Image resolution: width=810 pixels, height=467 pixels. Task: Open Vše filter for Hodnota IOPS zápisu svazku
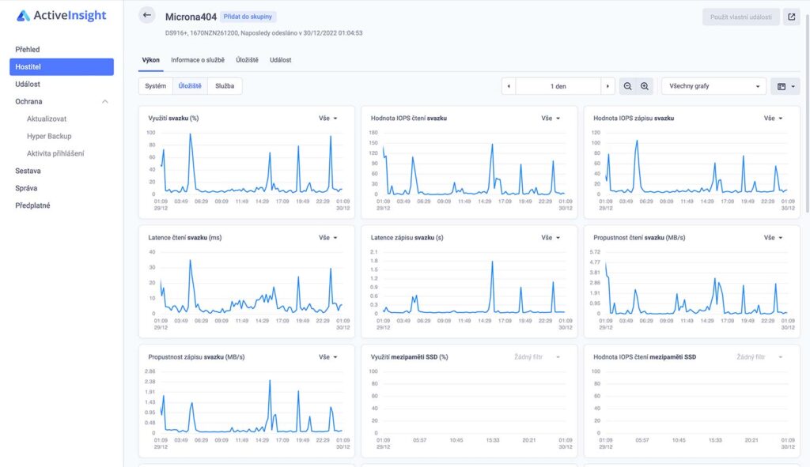[x=773, y=119]
